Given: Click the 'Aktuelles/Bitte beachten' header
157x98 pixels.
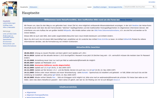Looking at the screenshot, I should coord(88,47).
